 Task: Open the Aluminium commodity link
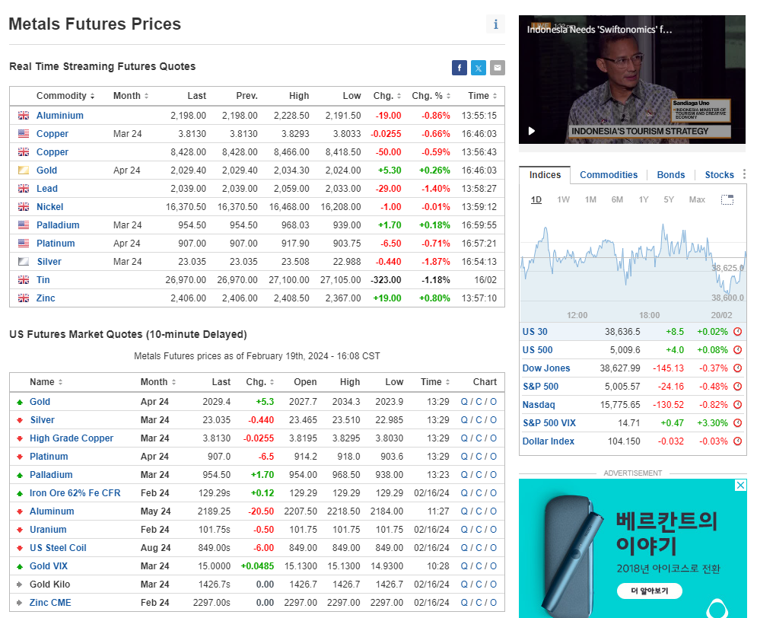[60, 116]
